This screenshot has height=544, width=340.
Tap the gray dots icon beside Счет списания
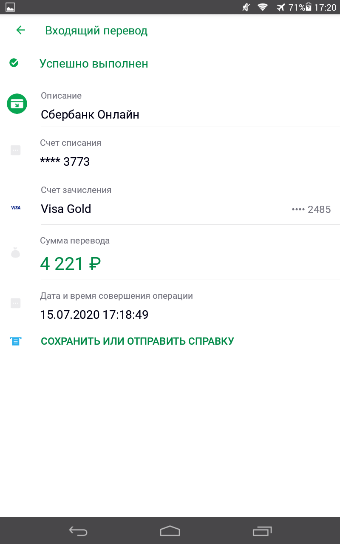tap(15, 150)
